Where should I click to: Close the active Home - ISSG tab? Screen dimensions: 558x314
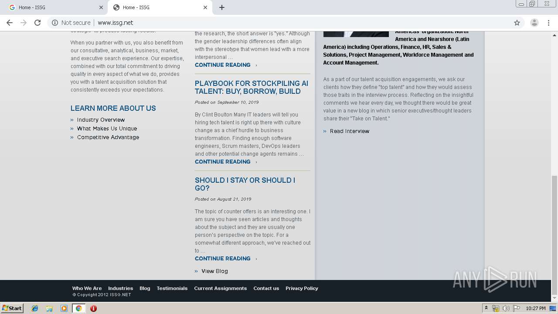point(205,7)
